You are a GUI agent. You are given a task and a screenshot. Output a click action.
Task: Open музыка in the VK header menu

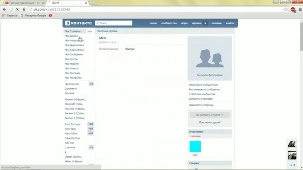coord(196,23)
